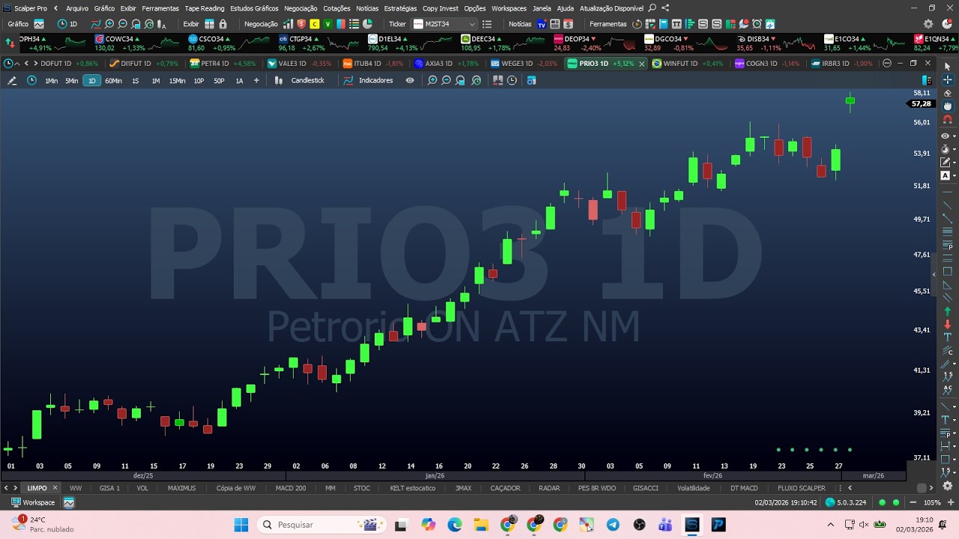
Task: Click the 57,28 current price label
Action: (922, 104)
